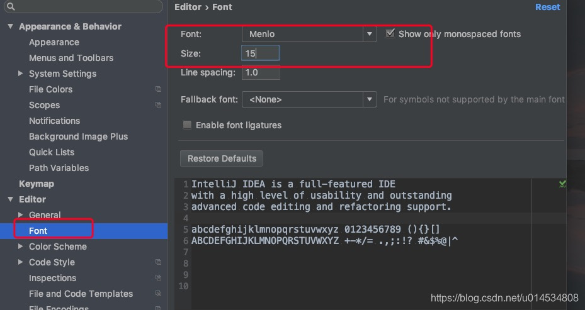Click the project-level icon beside Scopes
Screen dimensions: 585x310
158,105
